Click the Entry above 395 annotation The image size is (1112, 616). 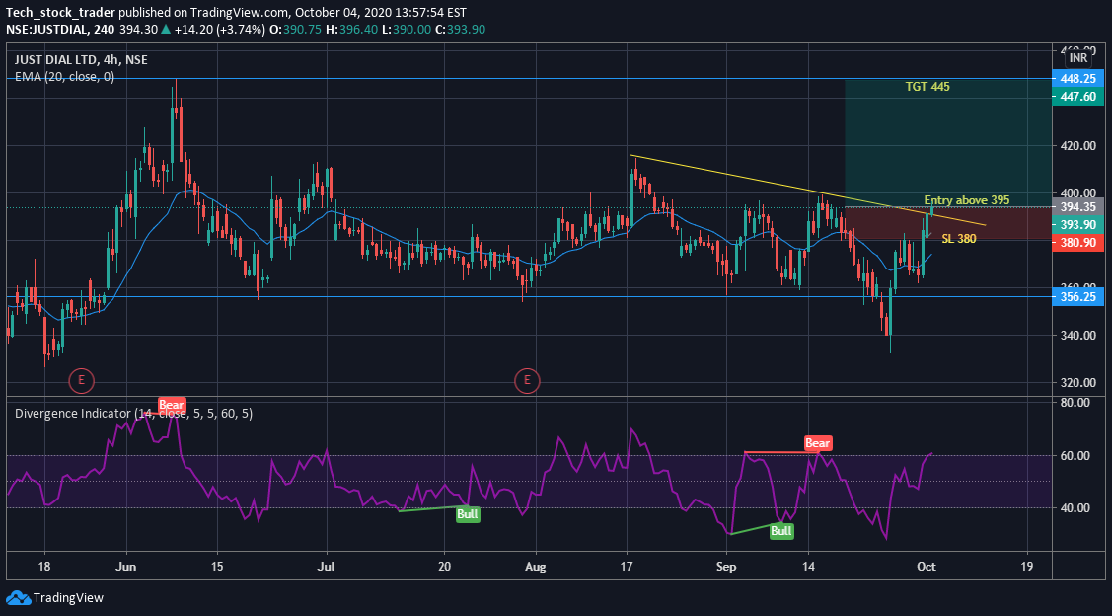click(967, 200)
